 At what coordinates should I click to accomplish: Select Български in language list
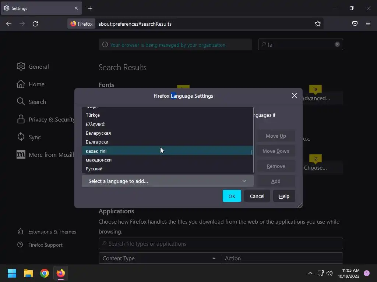pos(168,142)
